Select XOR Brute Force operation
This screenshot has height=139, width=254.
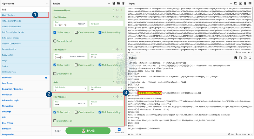pyautogui.click(x=25, y=72)
